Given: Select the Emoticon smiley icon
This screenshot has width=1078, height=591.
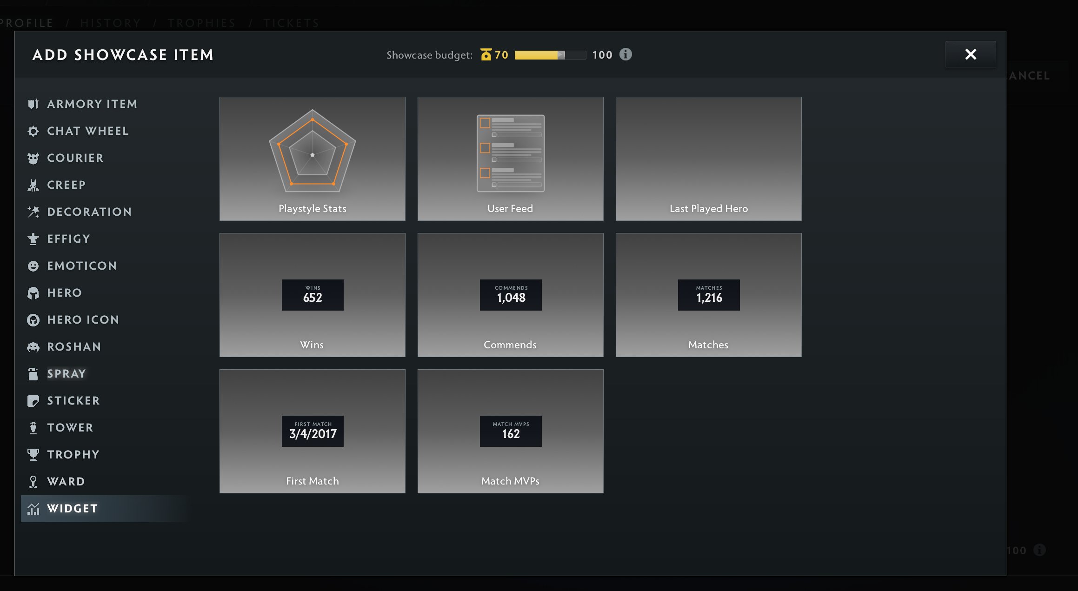Looking at the screenshot, I should 33,266.
